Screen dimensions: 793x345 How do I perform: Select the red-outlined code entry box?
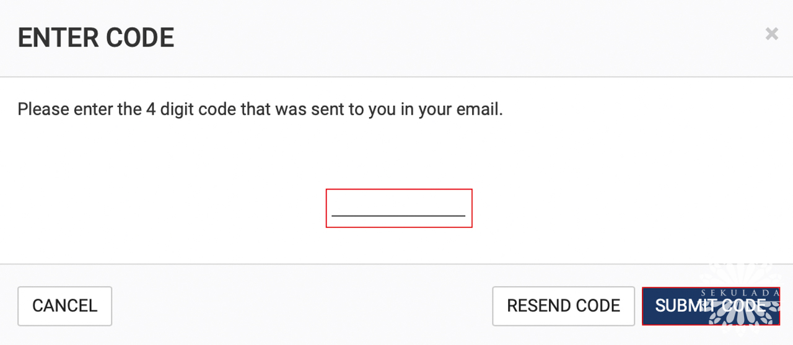pos(399,208)
